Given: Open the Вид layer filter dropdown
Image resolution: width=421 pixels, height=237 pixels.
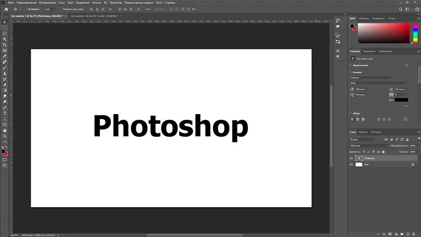Looking at the screenshot, I should click(x=362, y=140).
